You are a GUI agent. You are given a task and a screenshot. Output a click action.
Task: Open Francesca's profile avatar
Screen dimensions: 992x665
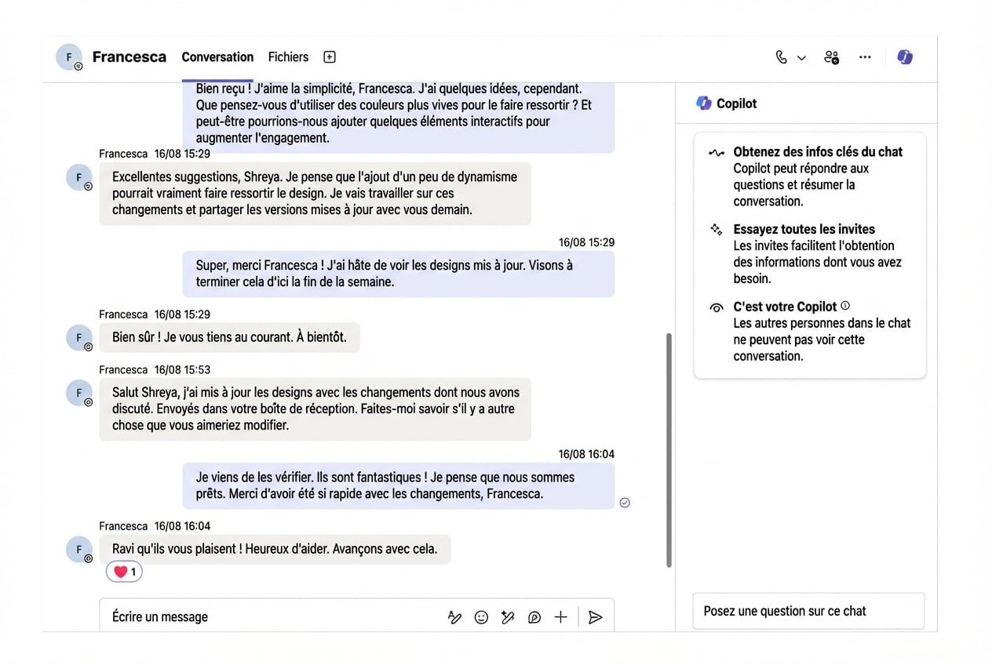click(x=69, y=56)
